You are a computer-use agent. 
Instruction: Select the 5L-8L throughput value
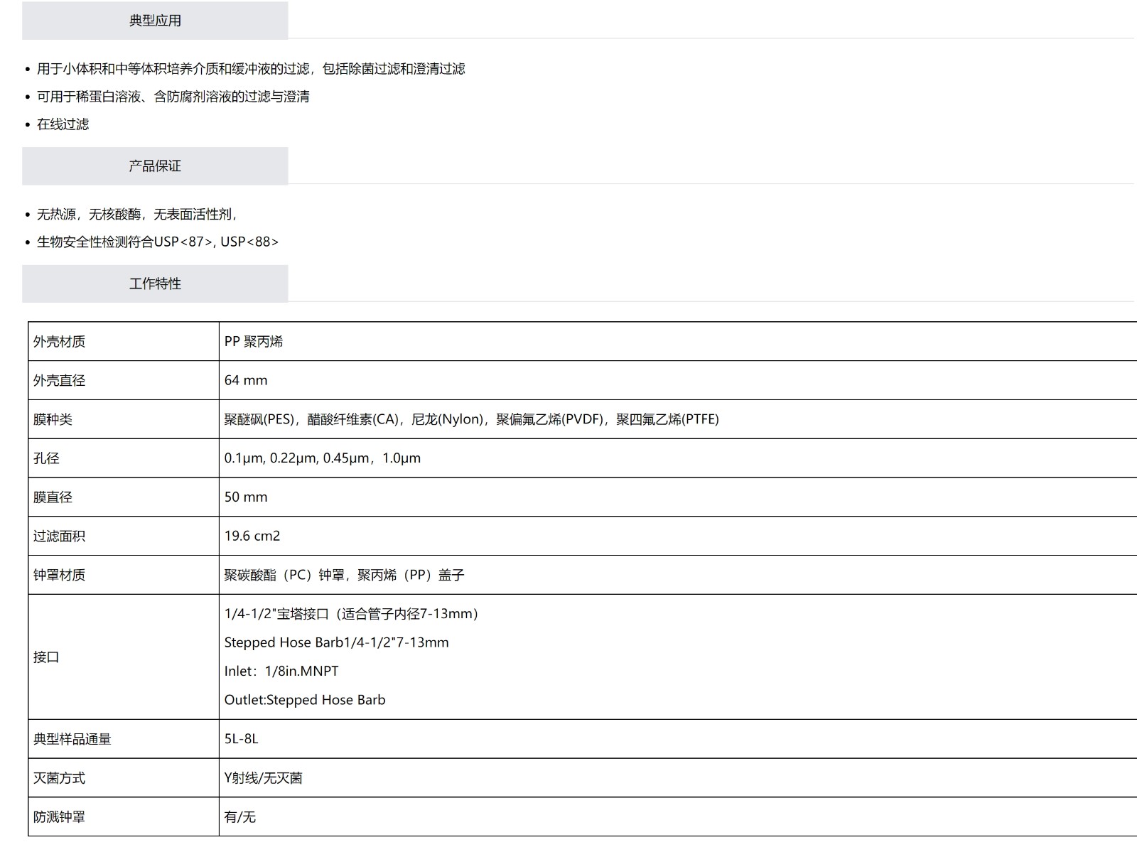pyautogui.click(x=241, y=739)
